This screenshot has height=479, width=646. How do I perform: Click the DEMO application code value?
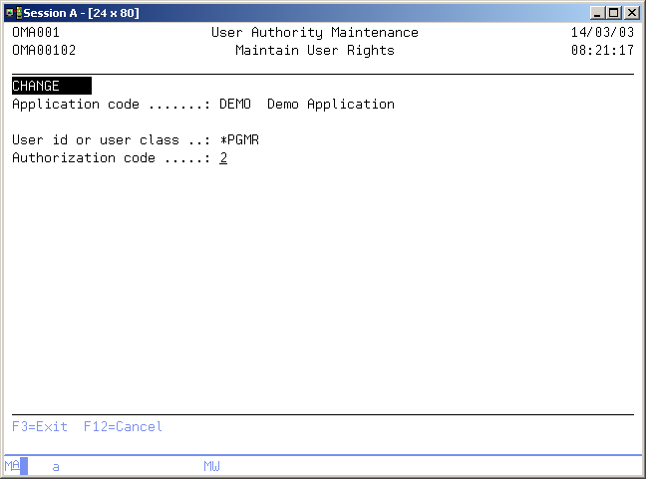click(235, 104)
